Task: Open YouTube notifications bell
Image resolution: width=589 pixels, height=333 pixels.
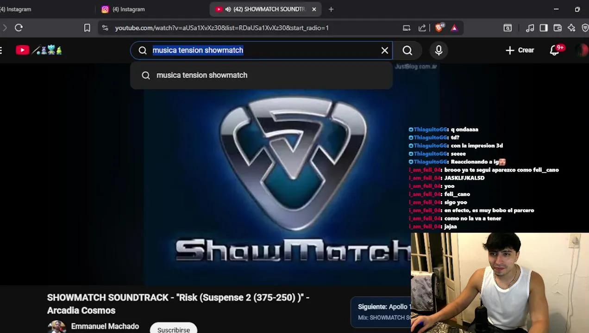Action: click(555, 50)
